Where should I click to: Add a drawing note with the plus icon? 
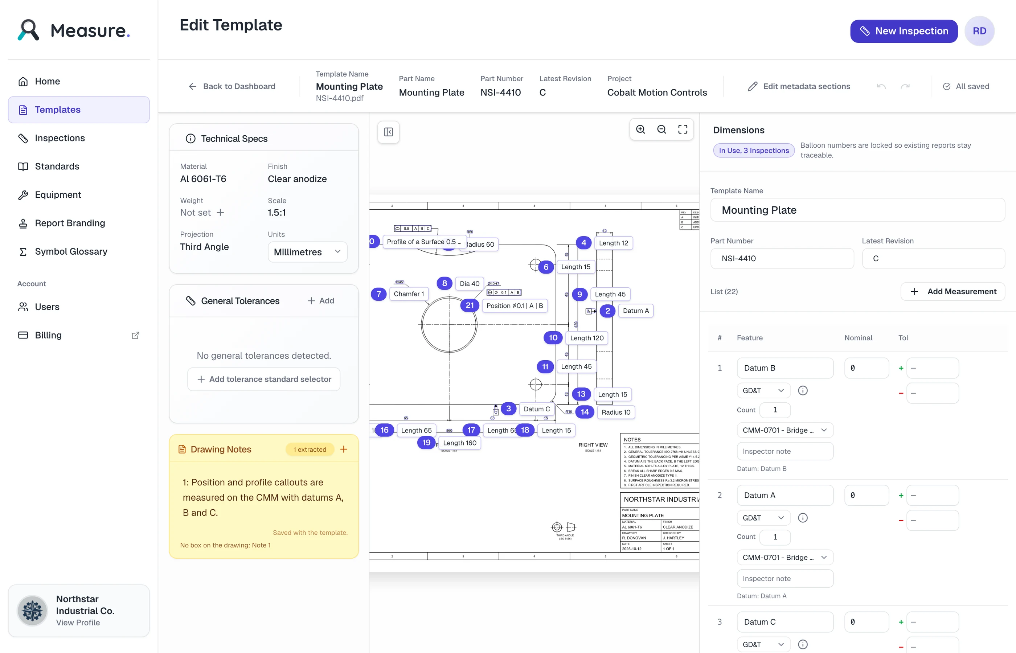point(344,449)
